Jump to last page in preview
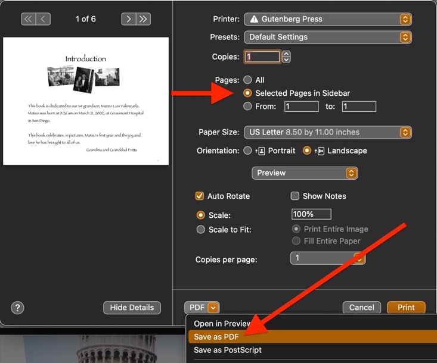This screenshot has width=437, height=363. (143, 19)
